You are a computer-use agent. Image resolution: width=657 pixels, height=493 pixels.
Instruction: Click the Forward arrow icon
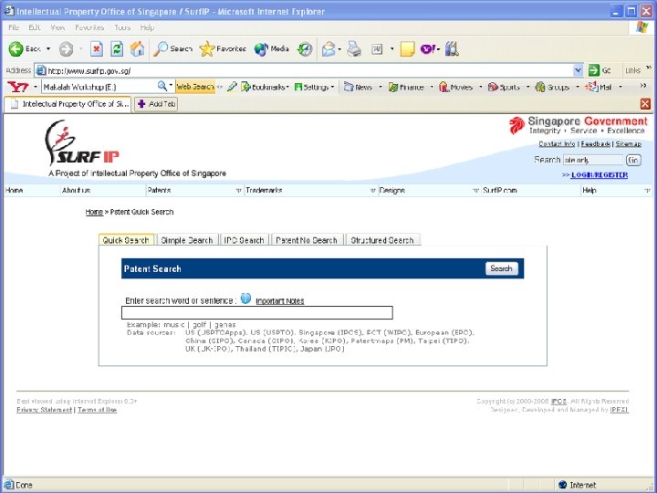(x=66, y=49)
